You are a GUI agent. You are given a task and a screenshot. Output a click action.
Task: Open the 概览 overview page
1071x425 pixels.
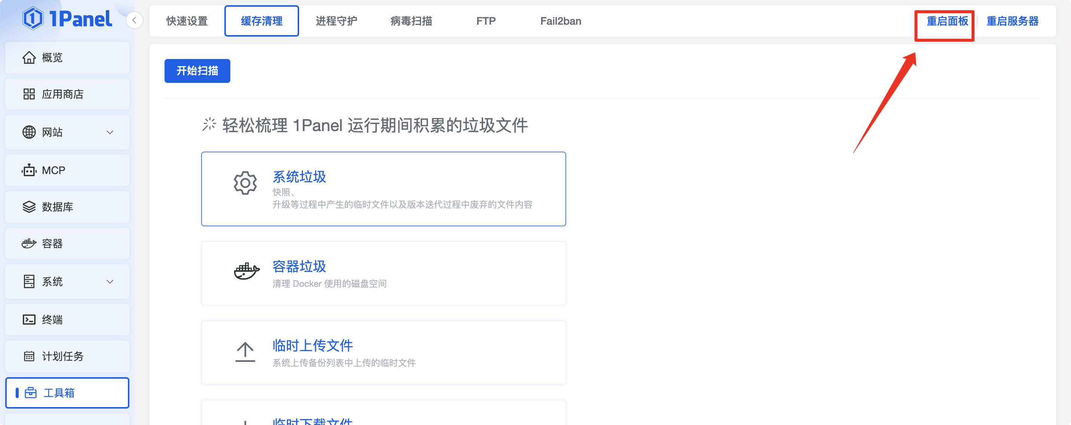coord(67,57)
